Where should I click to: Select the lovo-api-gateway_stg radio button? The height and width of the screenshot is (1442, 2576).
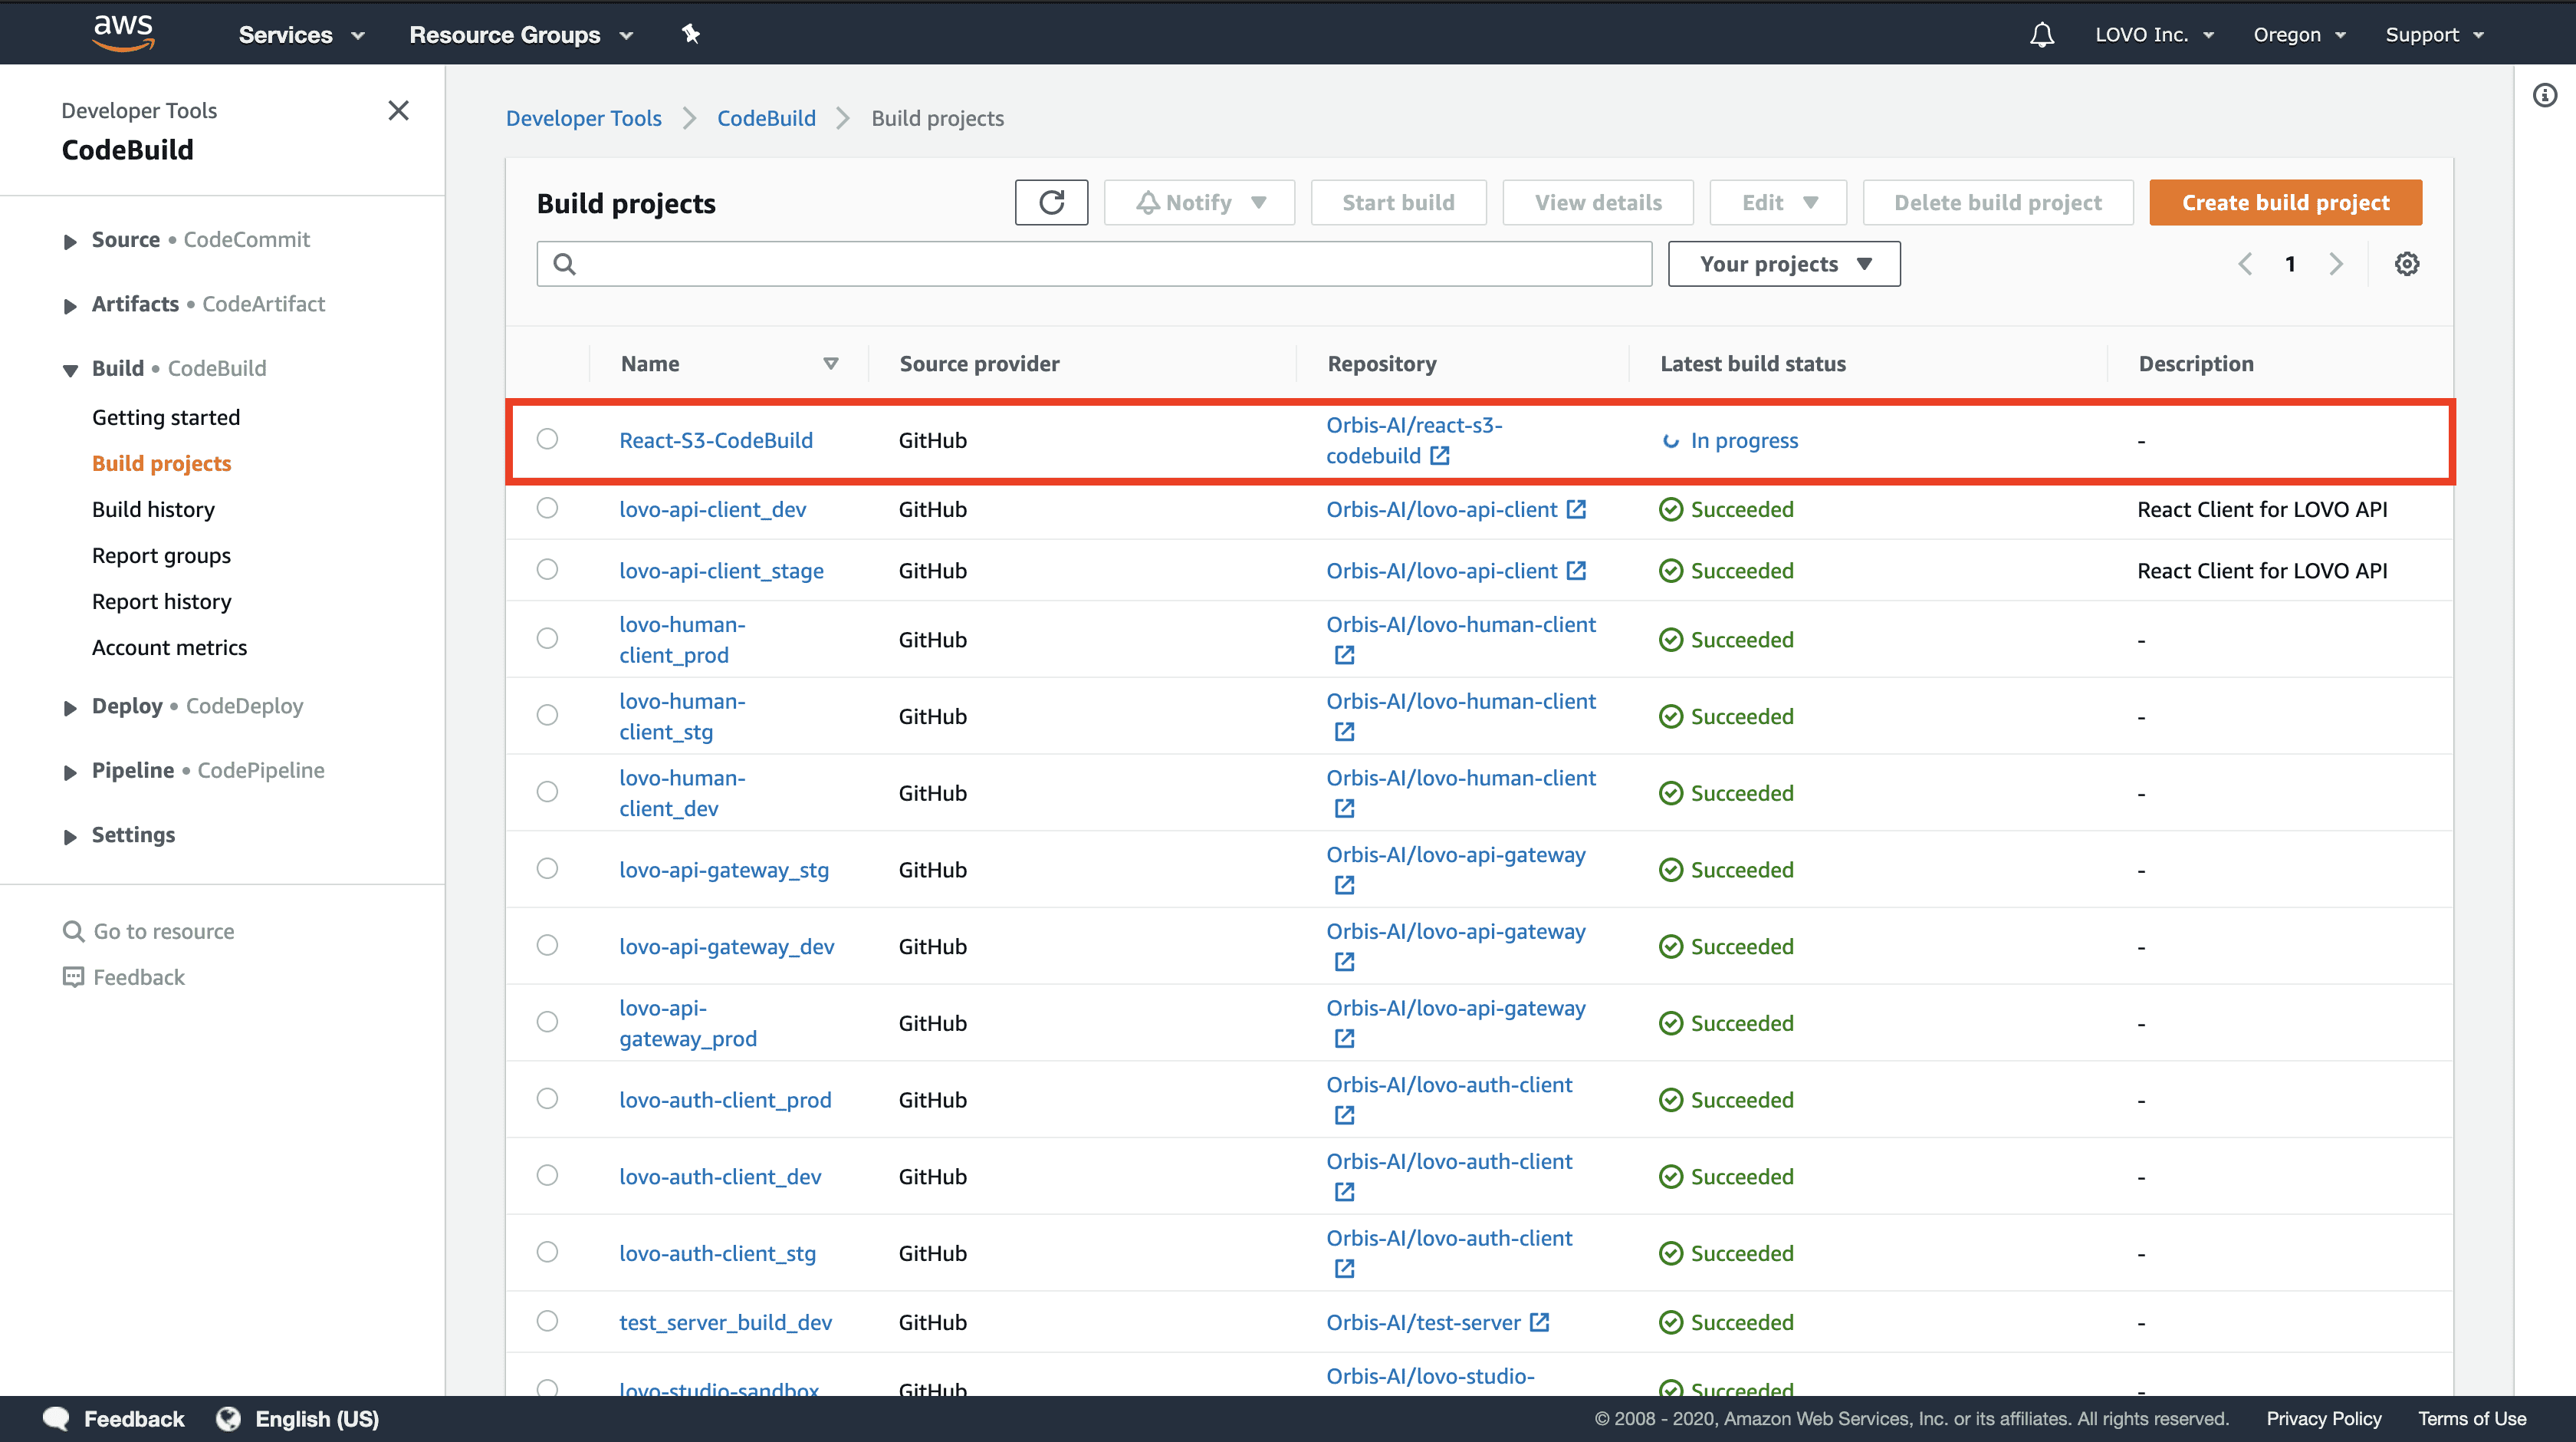pos(547,868)
